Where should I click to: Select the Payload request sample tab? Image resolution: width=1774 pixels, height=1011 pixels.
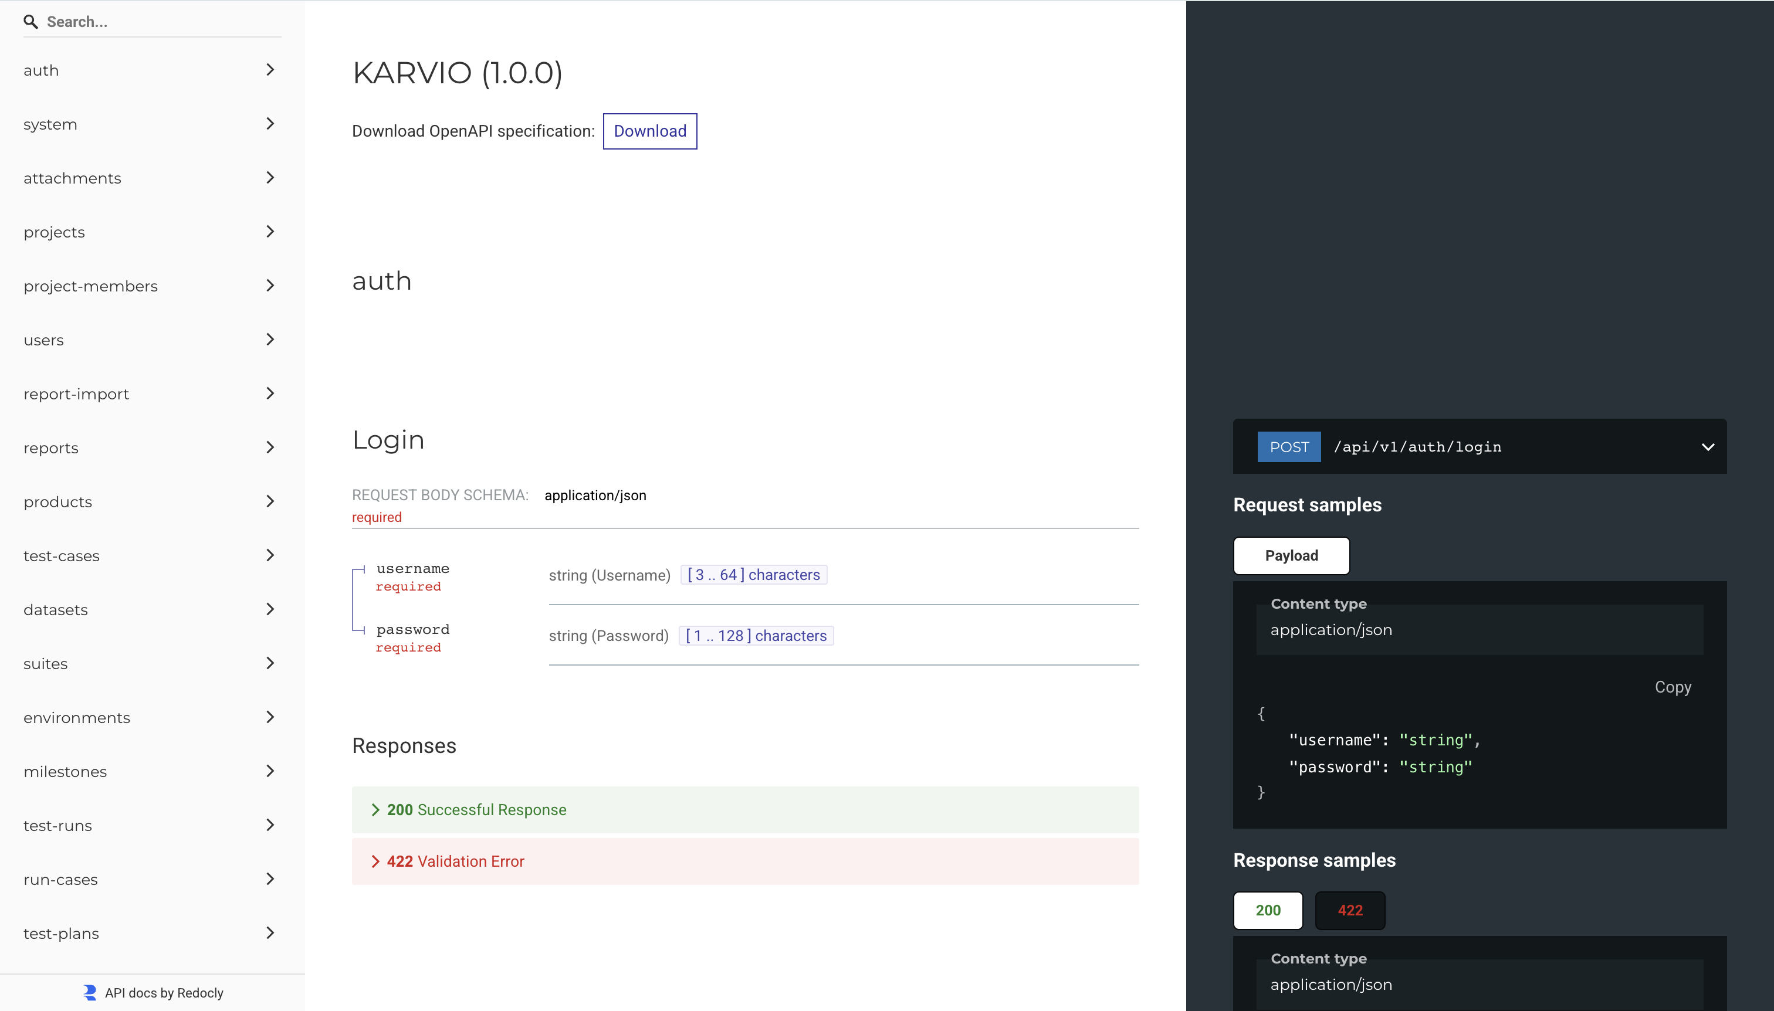click(1291, 555)
